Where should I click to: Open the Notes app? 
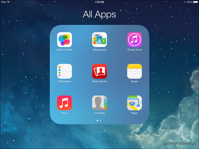[134, 71]
